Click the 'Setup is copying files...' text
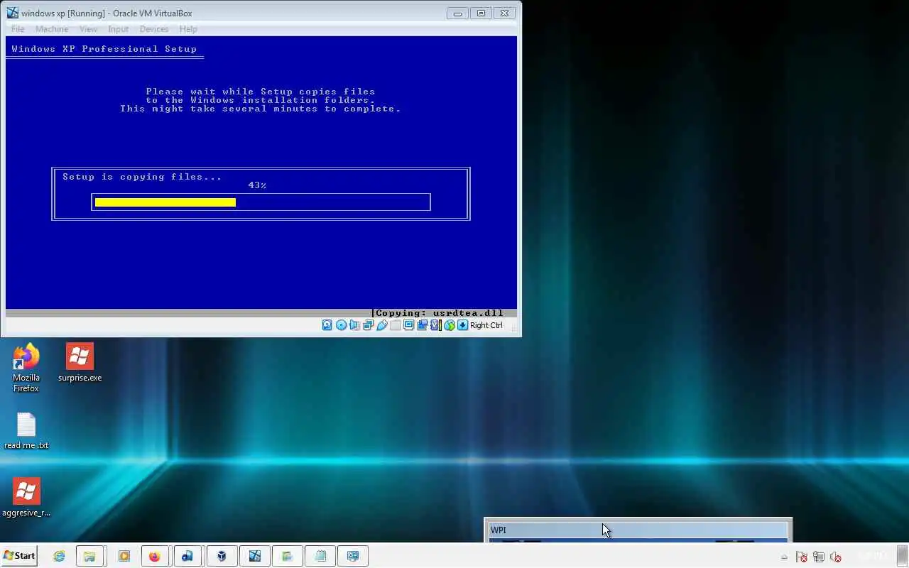This screenshot has width=909, height=568. [142, 177]
